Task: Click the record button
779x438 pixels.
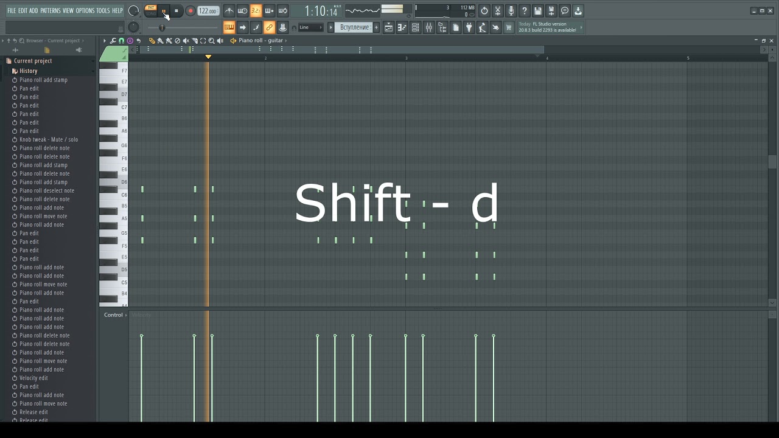Action: tap(190, 11)
